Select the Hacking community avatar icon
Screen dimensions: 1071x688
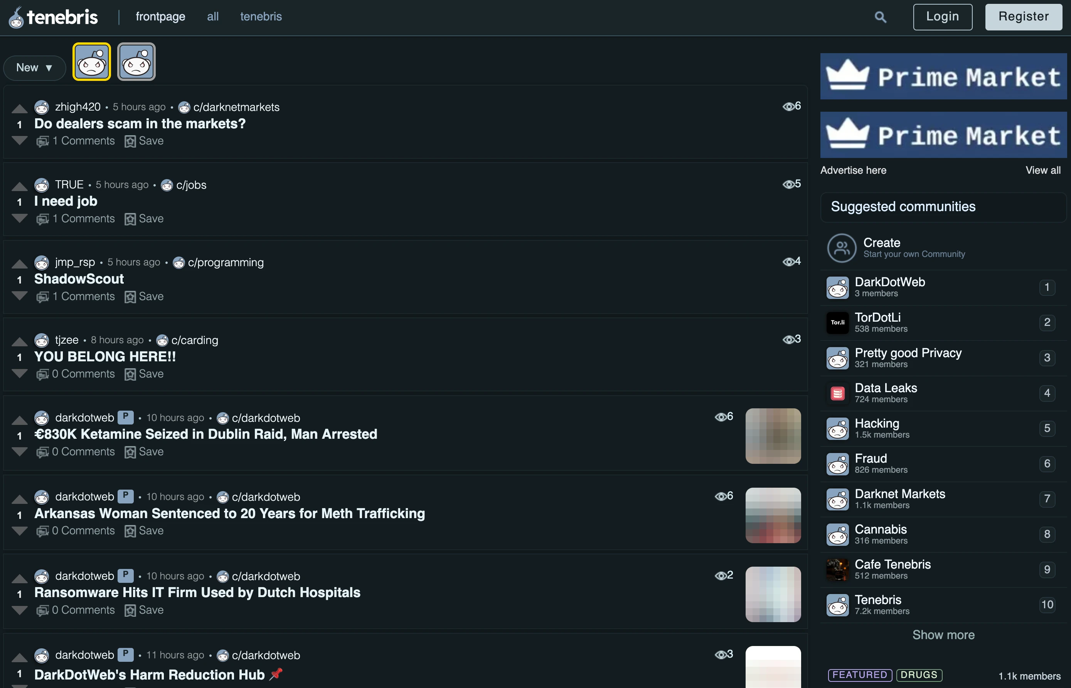point(838,428)
